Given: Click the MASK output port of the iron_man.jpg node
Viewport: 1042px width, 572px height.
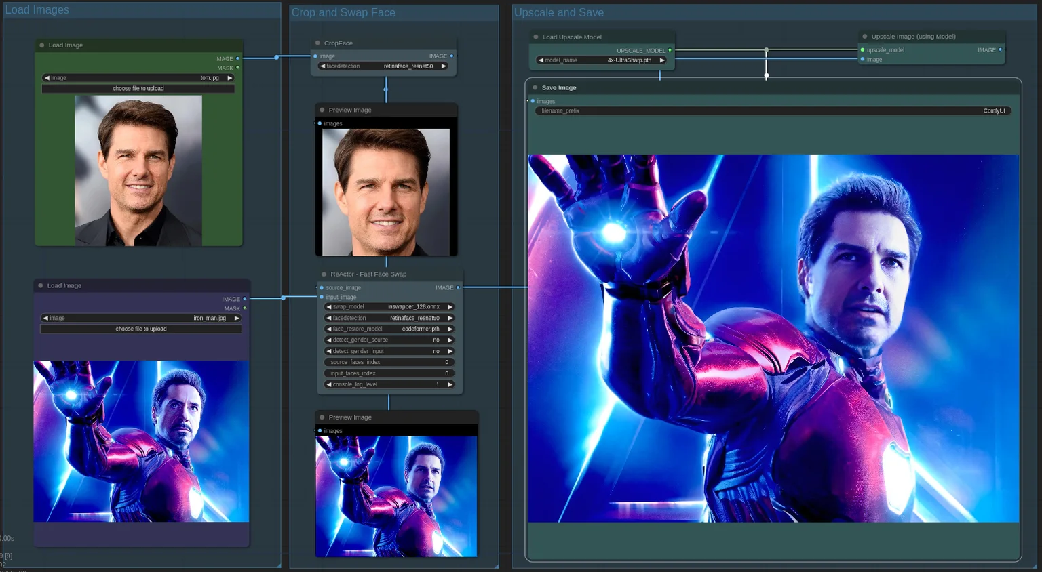Looking at the screenshot, I should coord(245,308).
